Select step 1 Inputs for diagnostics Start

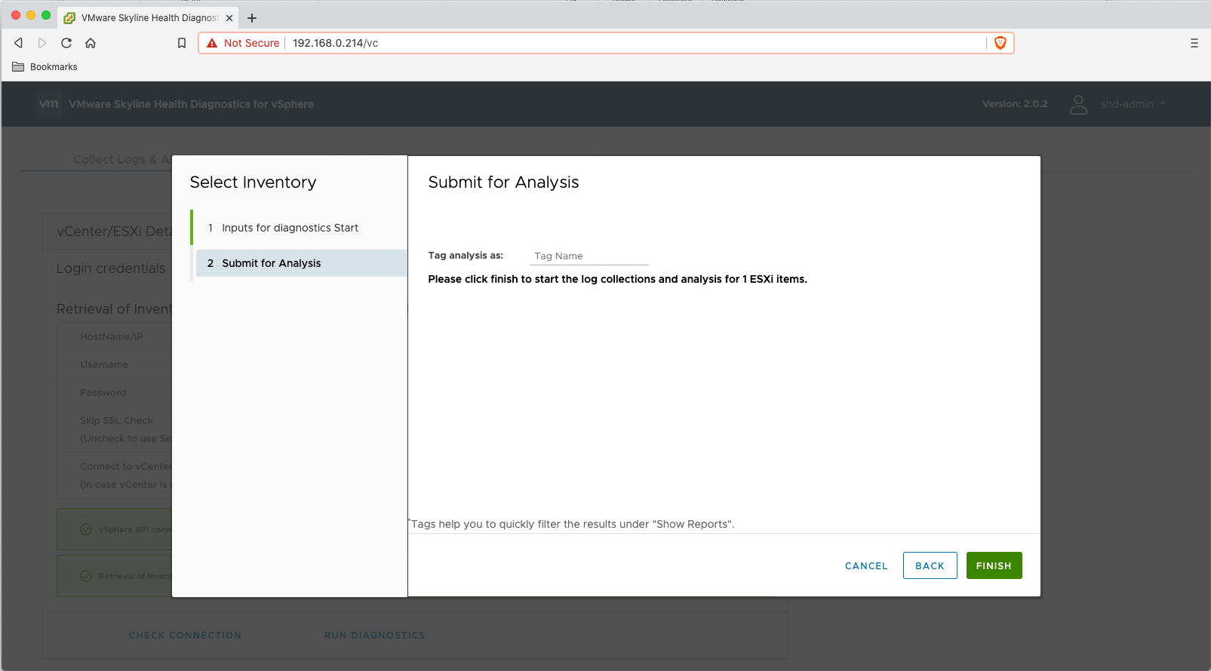pos(299,228)
